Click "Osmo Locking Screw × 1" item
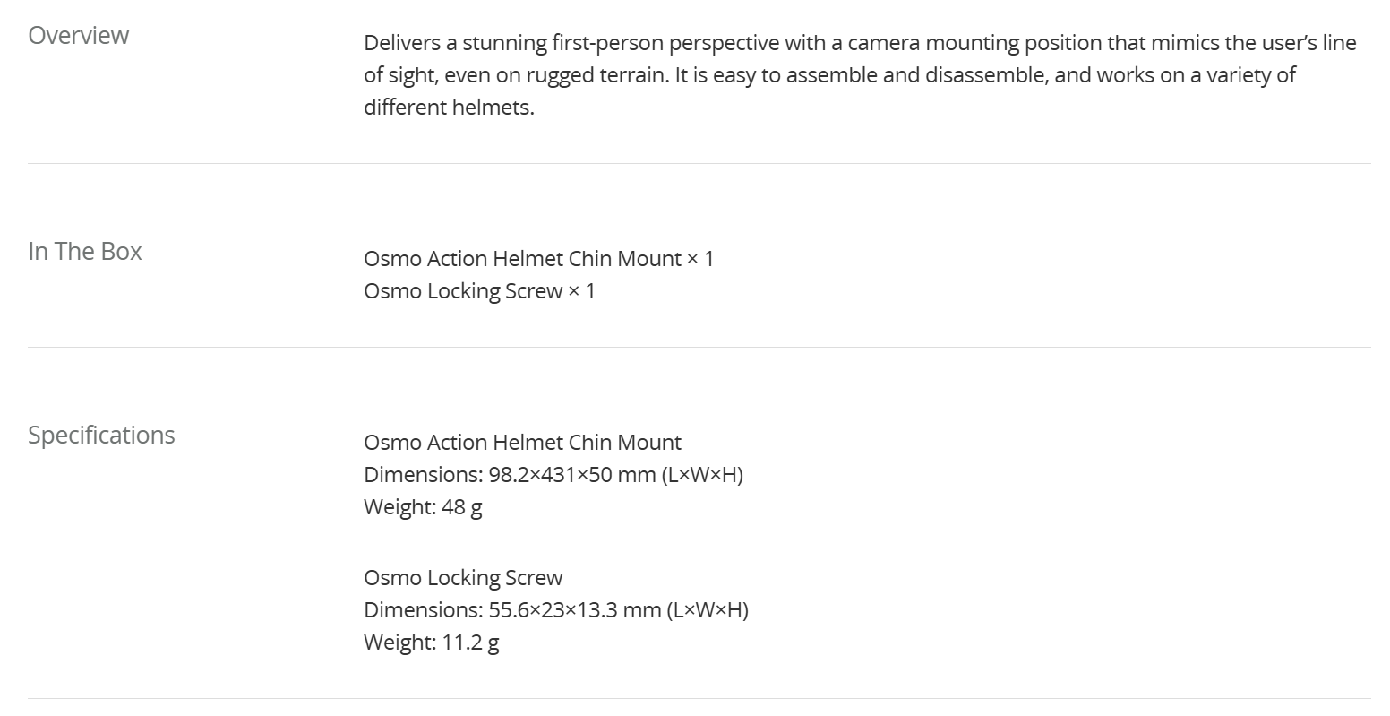Screen dimensions: 1390x716 pos(479,291)
